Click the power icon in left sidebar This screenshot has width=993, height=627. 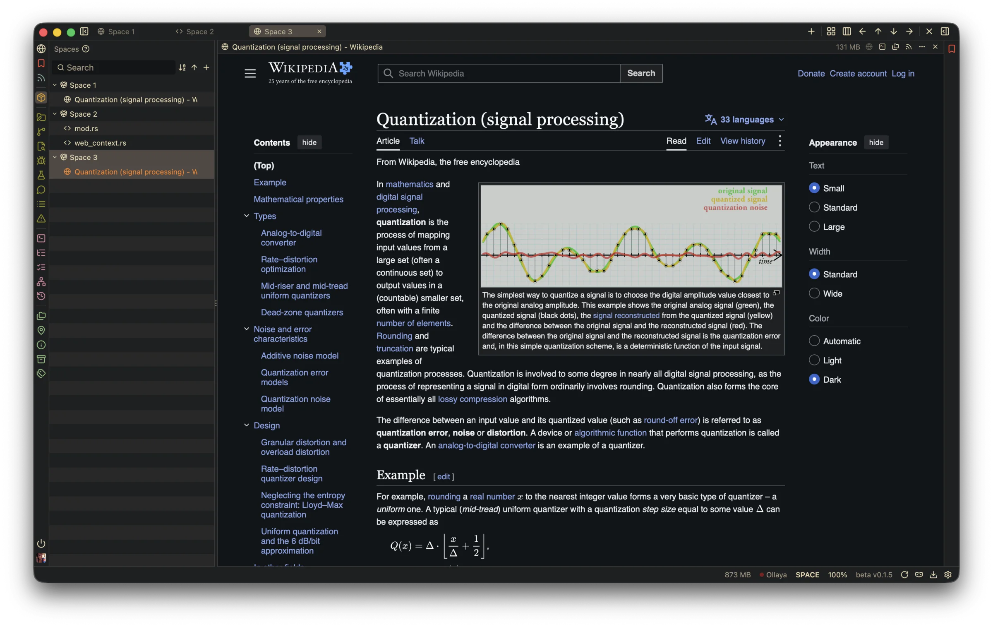pyautogui.click(x=41, y=543)
